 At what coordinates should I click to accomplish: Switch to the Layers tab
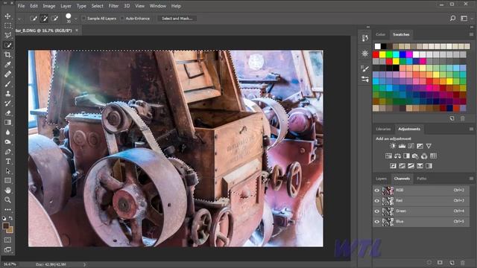point(381,179)
